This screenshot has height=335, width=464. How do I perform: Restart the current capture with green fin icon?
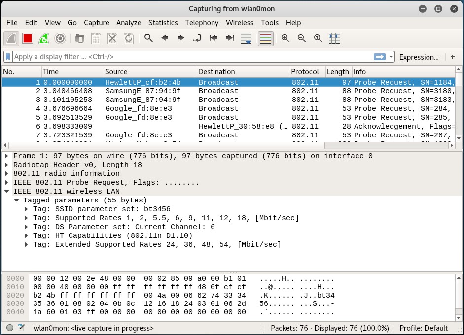(x=44, y=38)
